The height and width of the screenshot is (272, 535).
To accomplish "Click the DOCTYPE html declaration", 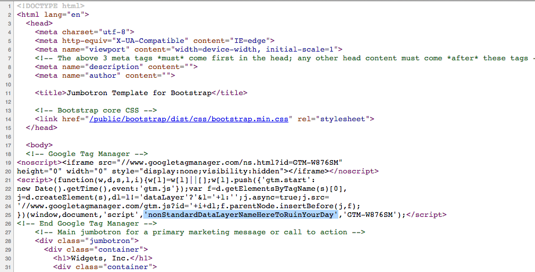I will [x=51, y=6].
